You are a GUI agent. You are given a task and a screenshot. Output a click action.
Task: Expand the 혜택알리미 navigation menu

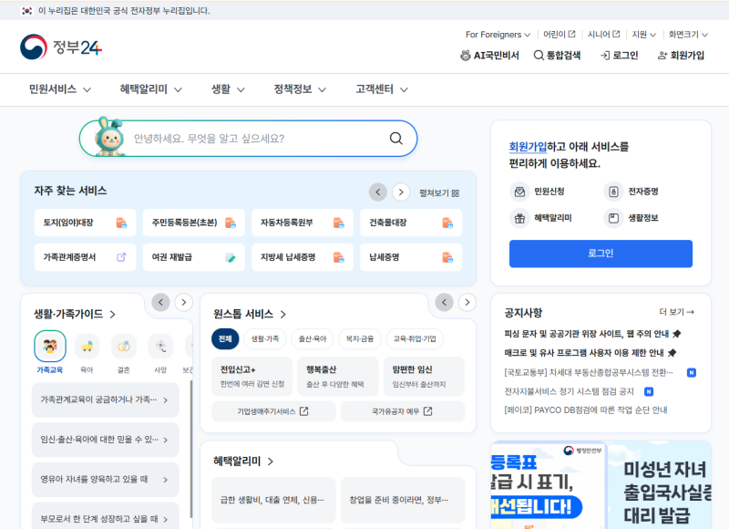click(x=151, y=89)
